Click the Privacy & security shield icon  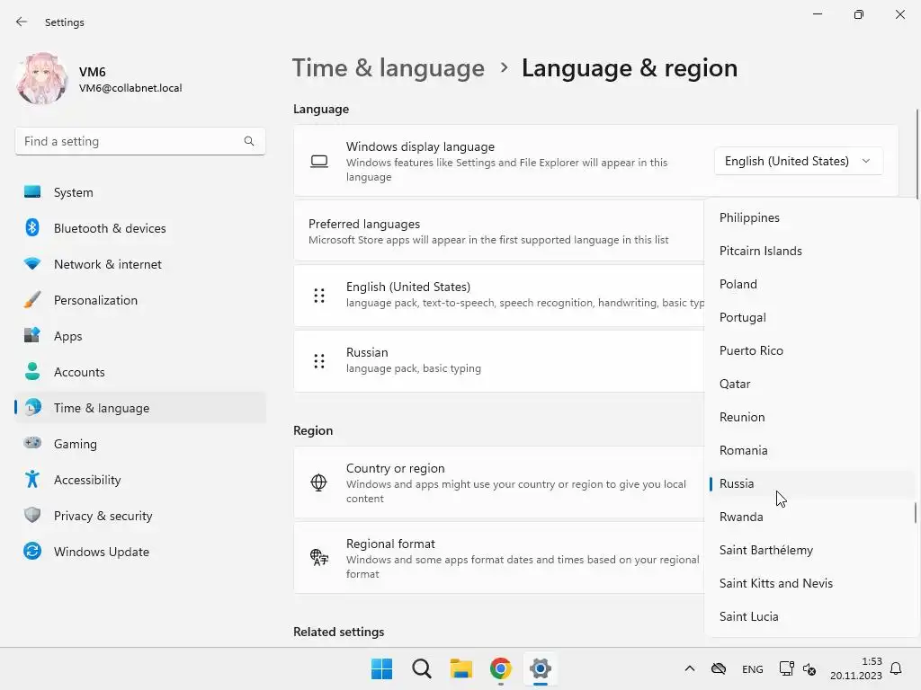[32, 515]
